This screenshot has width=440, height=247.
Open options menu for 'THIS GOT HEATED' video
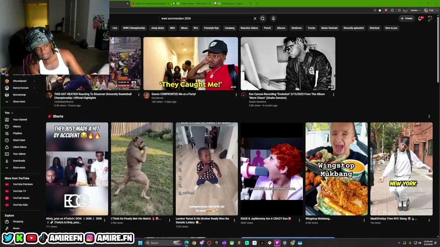[139, 95]
